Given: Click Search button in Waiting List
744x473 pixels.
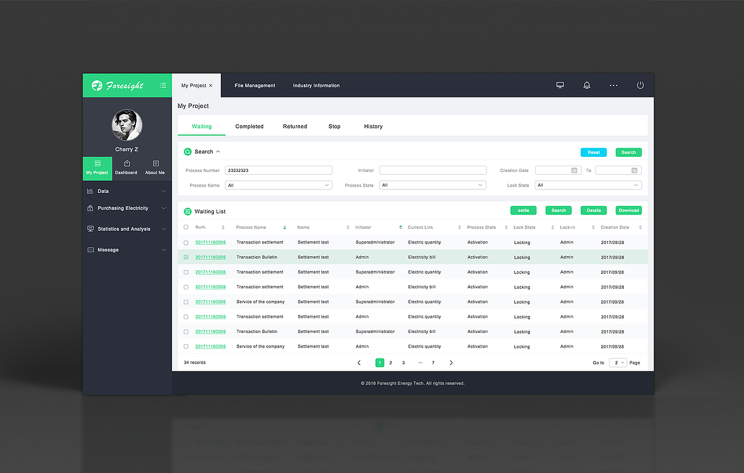Looking at the screenshot, I should click(558, 210).
